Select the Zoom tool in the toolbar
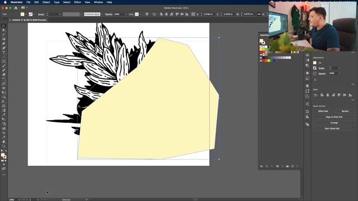This screenshot has width=358, height=201. (4, 146)
